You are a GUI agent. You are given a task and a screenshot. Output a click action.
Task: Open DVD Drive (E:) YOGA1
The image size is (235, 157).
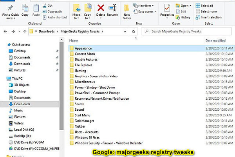[x=27, y=142]
